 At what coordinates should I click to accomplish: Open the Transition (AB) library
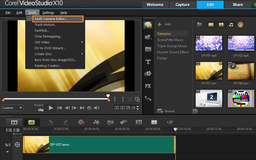click(148, 49)
